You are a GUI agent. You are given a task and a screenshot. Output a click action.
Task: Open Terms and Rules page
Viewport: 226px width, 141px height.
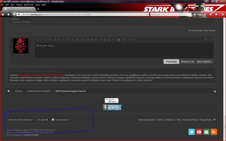click(190, 120)
